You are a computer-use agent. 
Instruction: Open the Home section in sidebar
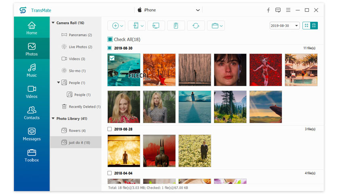tap(32, 28)
